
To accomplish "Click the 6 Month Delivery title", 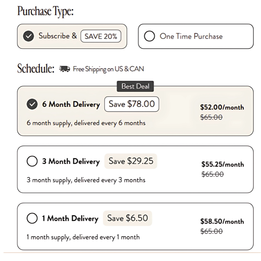I will [71, 105].
